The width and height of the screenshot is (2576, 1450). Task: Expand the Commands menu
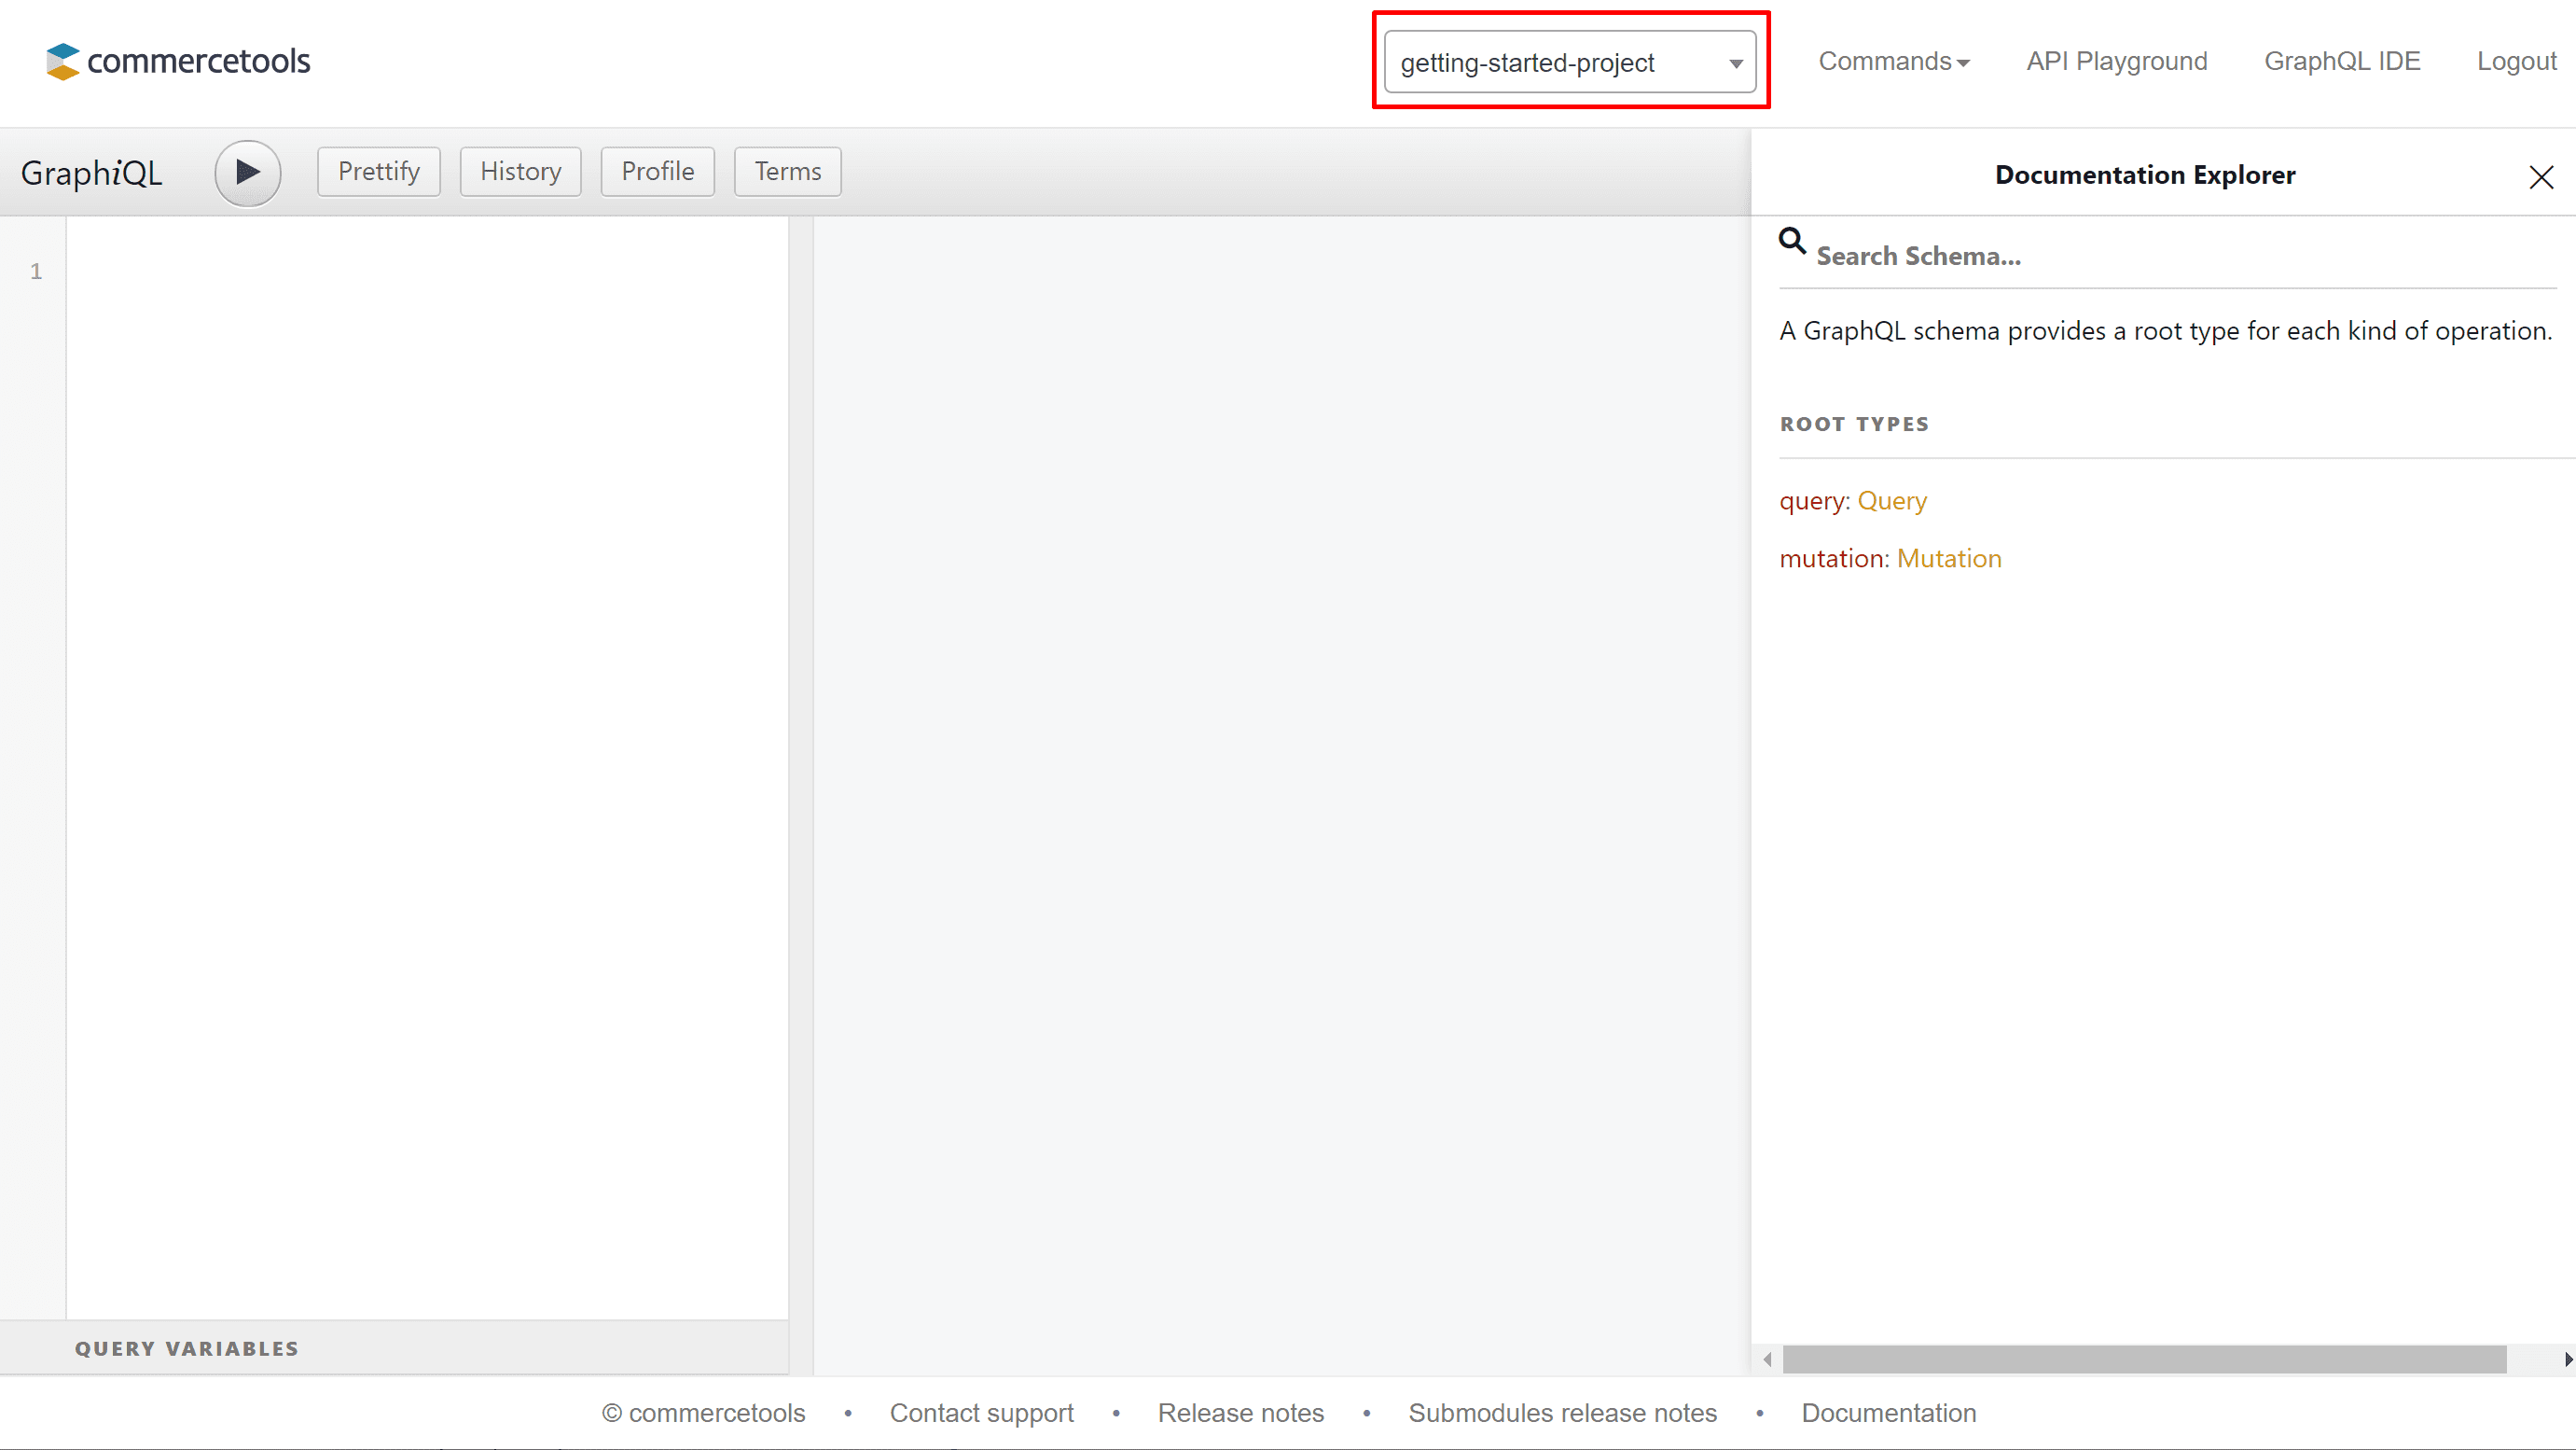(x=1893, y=61)
